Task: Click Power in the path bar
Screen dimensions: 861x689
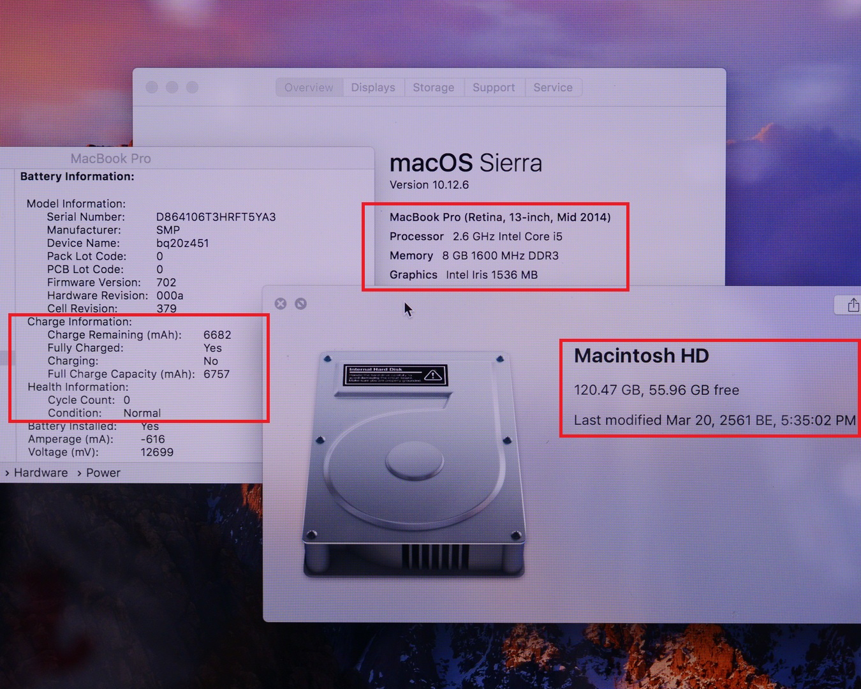Action: tap(103, 473)
